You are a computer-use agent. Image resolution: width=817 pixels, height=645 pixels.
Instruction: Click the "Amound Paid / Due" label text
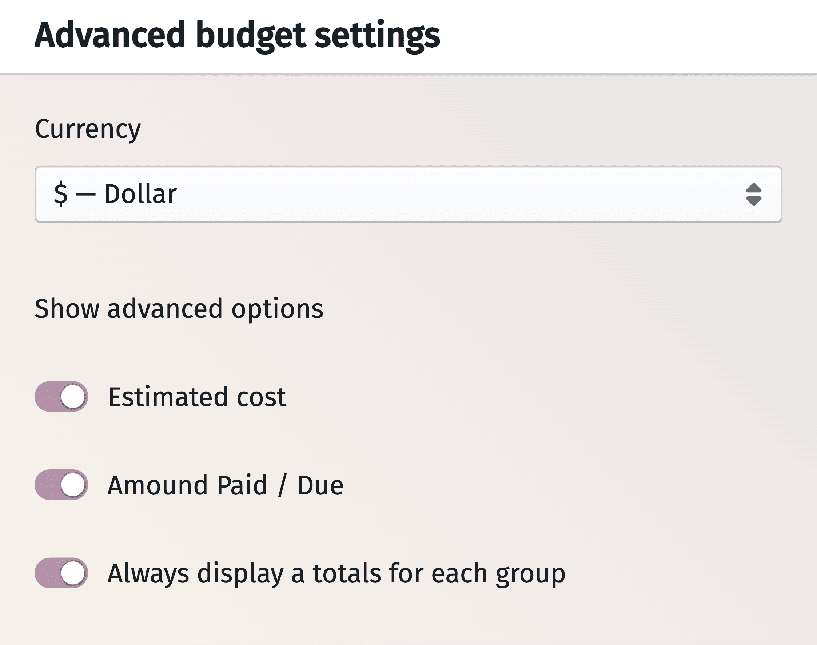(x=226, y=485)
